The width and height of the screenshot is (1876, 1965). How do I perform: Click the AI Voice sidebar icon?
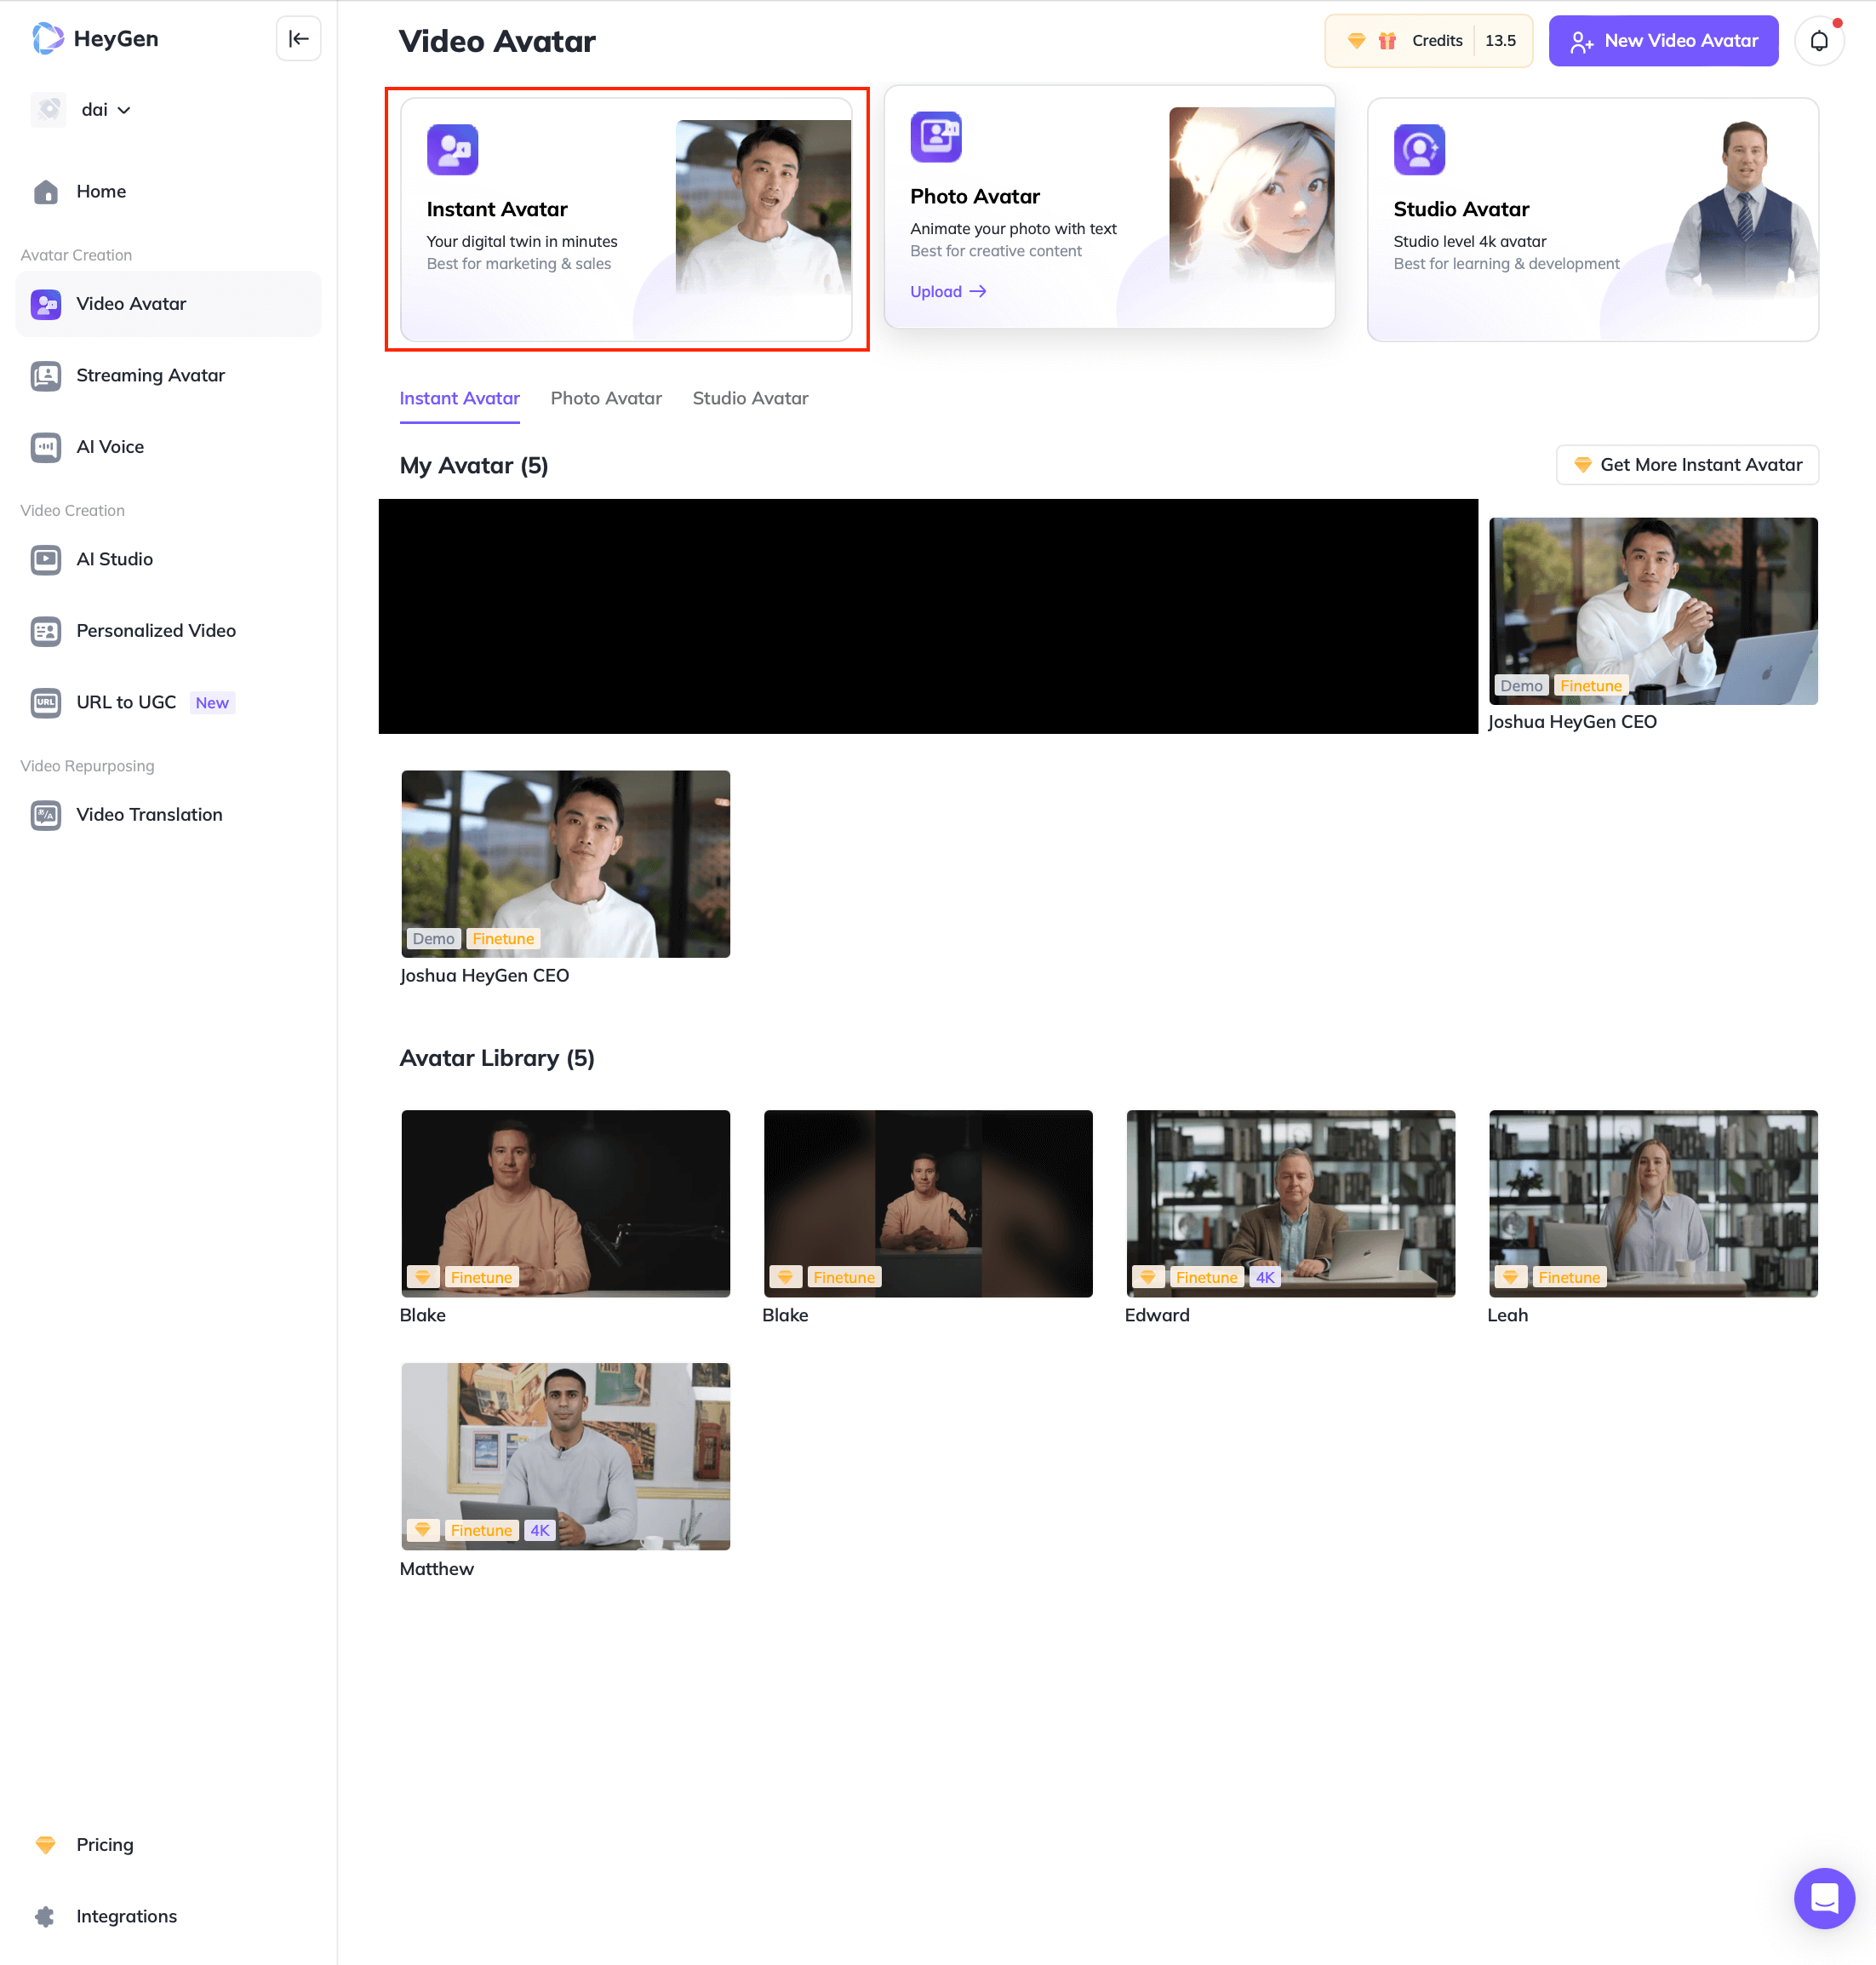click(x=46, y=447)
